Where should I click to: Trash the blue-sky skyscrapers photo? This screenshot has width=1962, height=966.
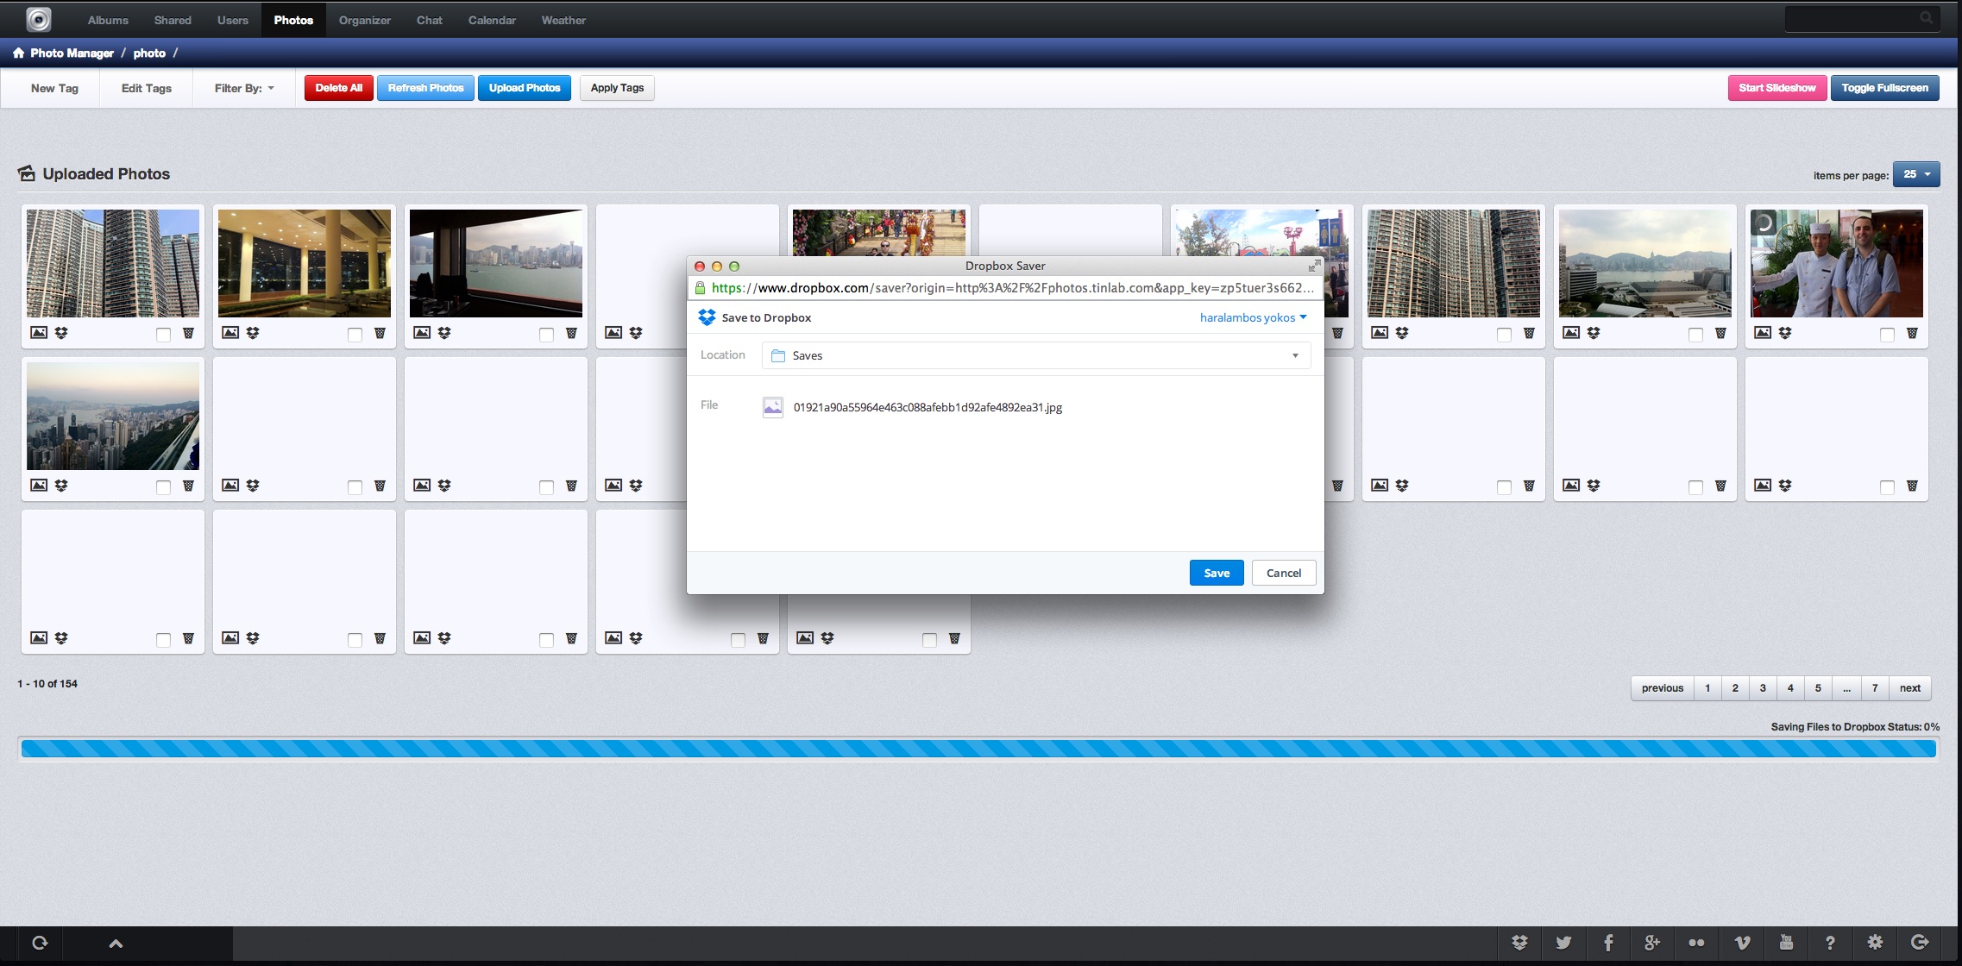click(x=188, y=333)
